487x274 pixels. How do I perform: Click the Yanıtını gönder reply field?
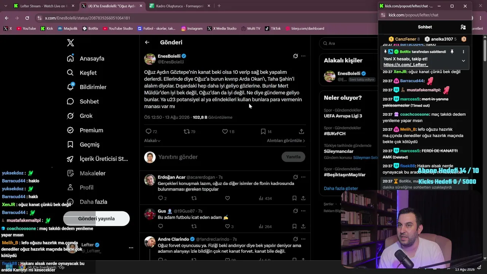(x=218, y=157)
